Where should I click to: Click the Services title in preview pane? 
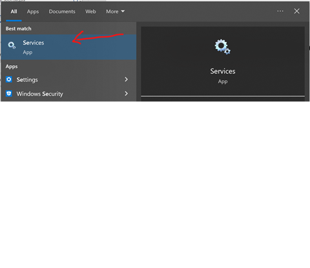pyautogui.click(x=223, y=71)
